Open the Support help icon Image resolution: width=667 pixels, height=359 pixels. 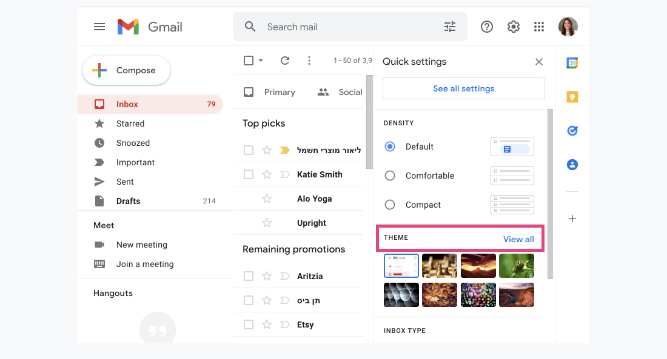pyautogui.click(x=487, y=27)
